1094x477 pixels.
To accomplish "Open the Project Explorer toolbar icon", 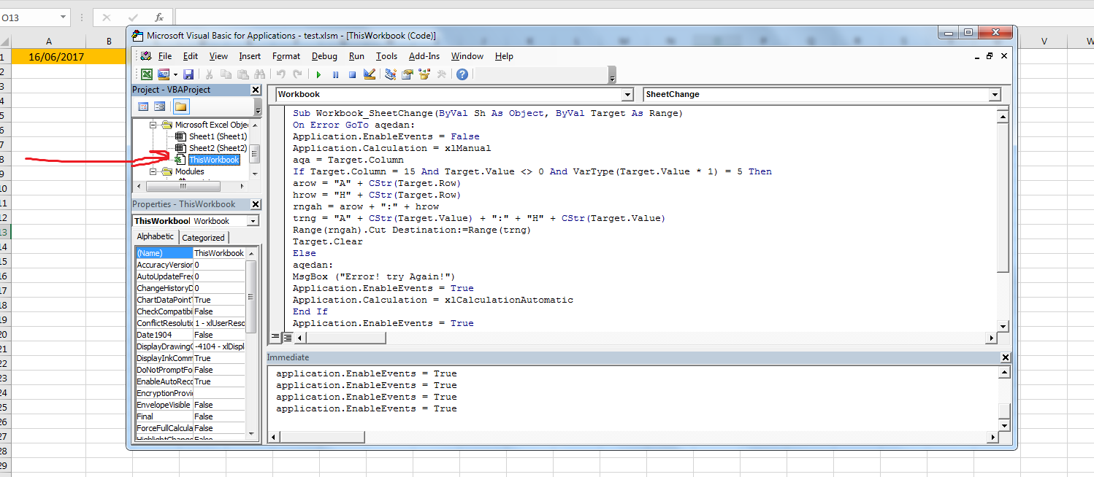I will (391, 74).
